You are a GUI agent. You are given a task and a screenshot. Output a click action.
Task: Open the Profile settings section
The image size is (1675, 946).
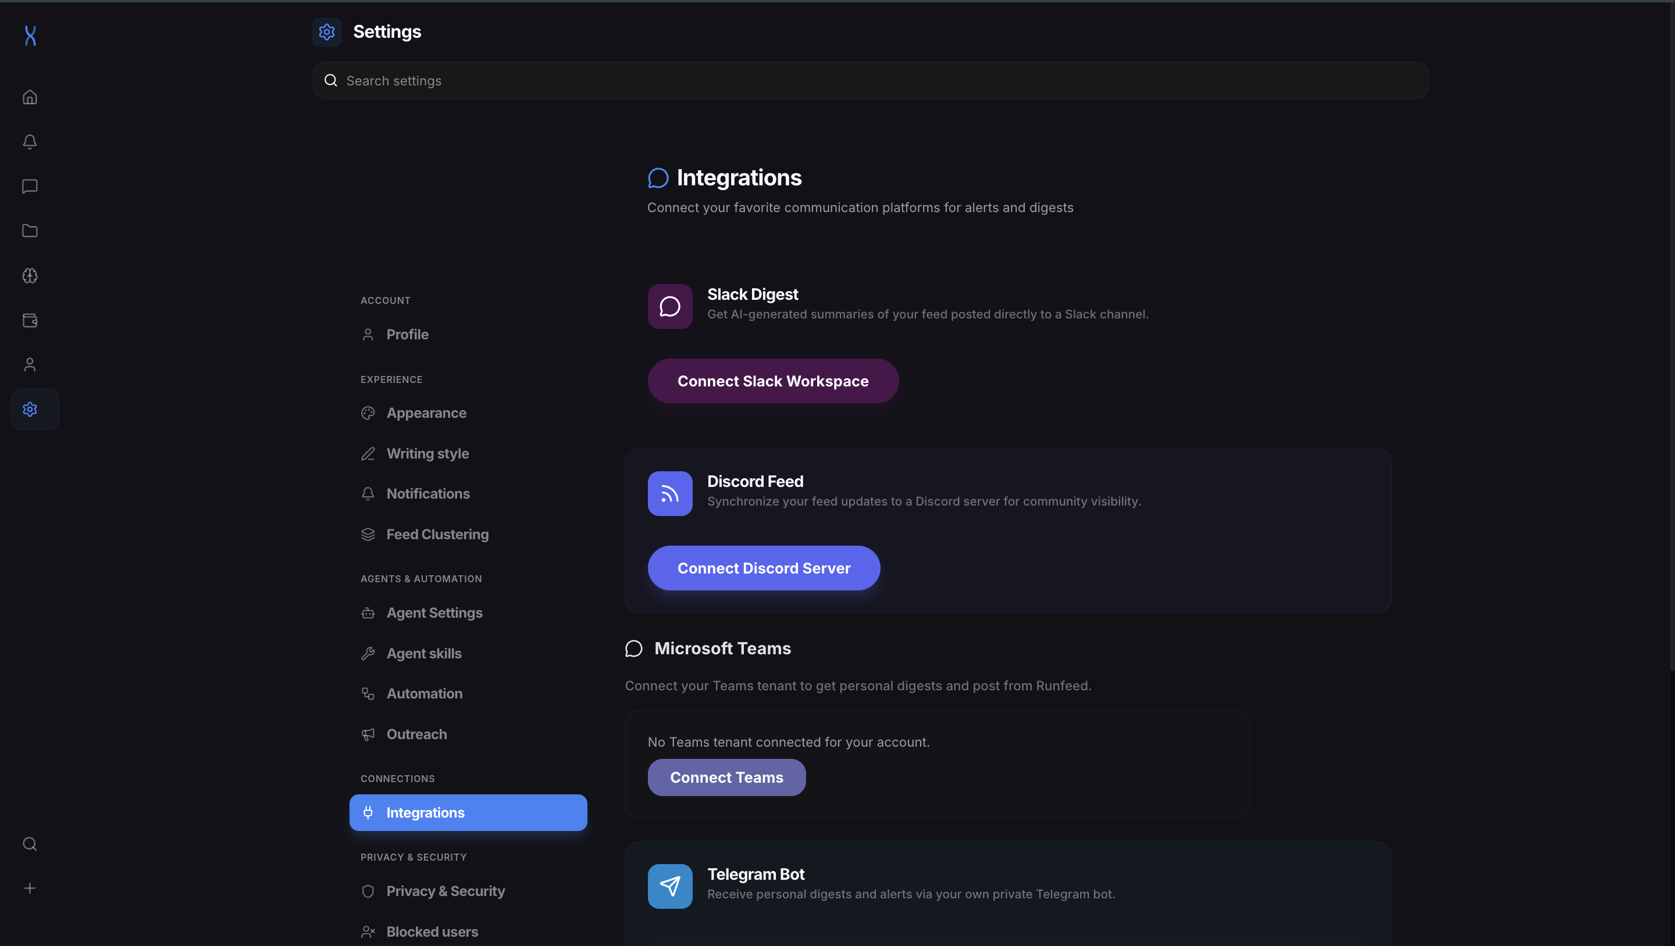[407, 334]
